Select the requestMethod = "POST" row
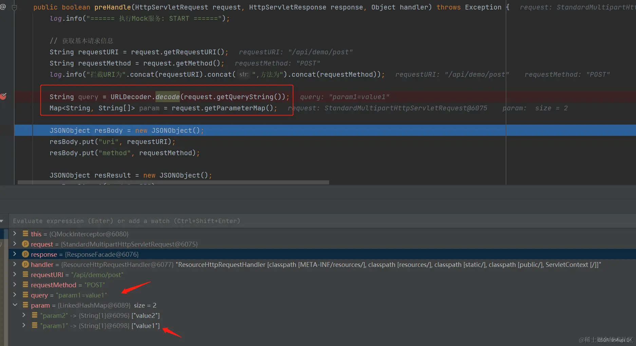The width and height of the screenshot is (636, 346). point(322,285)
